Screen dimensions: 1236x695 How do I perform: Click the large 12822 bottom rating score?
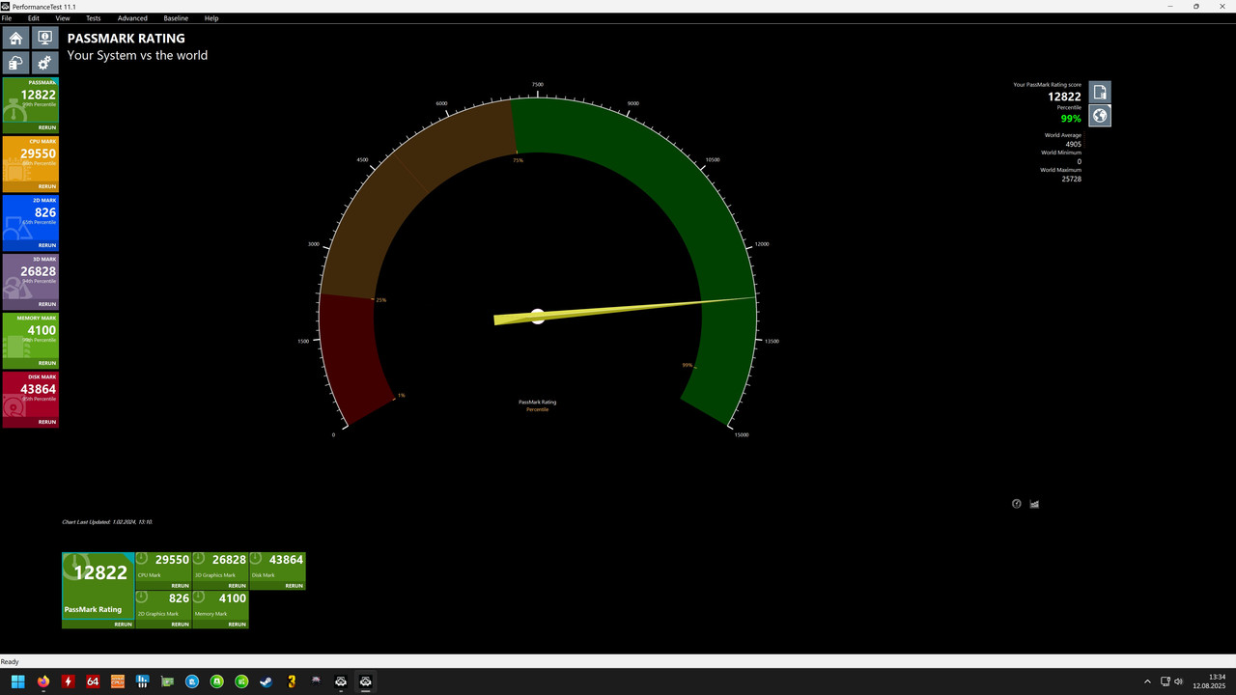pos(100,572)
